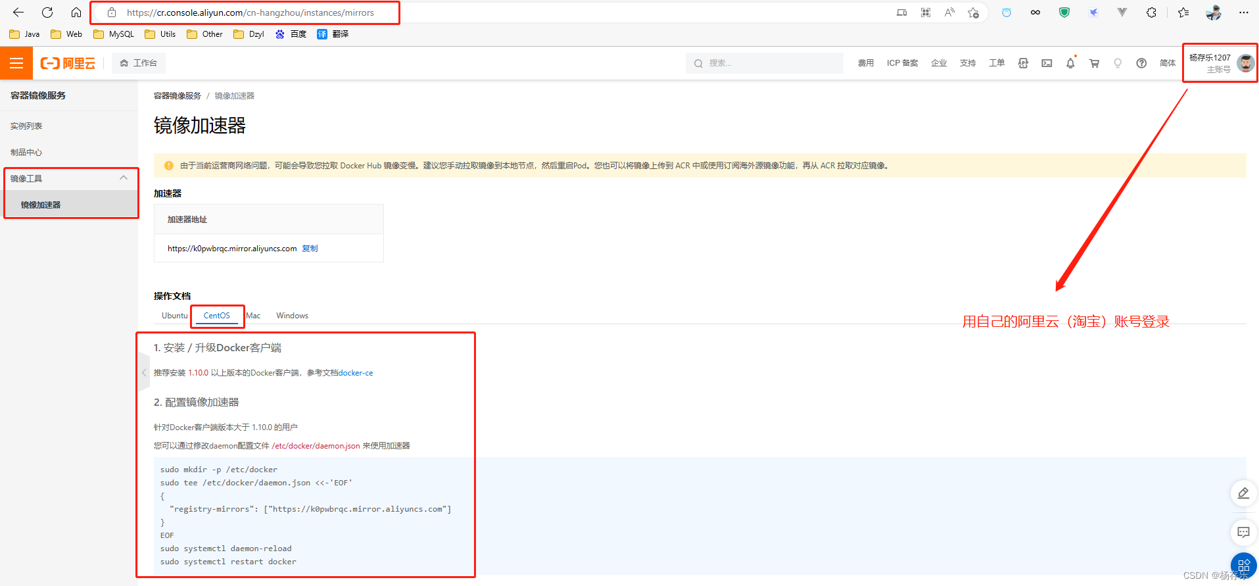Switch to the Ubuntu docs tab
Screen dimensions: 1259x586
[x=175, y=316]
